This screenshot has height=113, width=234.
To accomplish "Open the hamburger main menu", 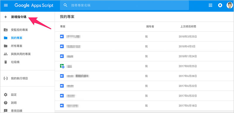I will pos(6,5).
